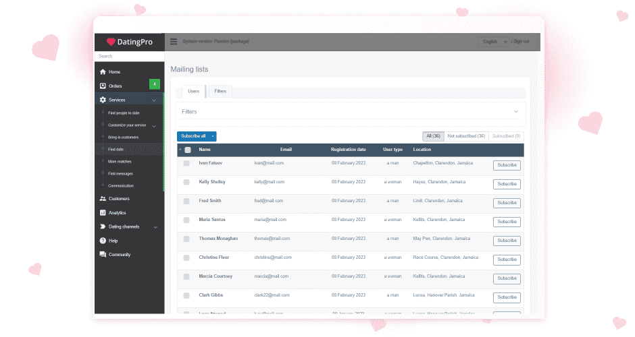635x337 pixels.
Task: Select the checkbox for Thomas Monaghan
Action: 186,239
